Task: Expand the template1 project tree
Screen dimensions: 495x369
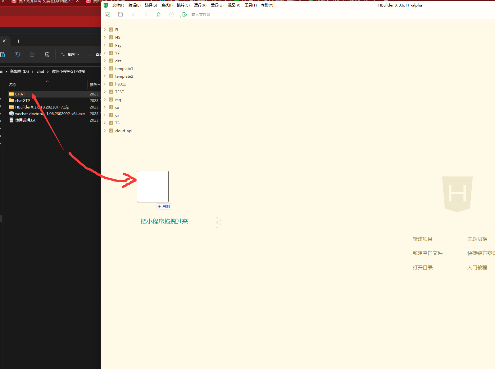Action: [x=105, y=68]
